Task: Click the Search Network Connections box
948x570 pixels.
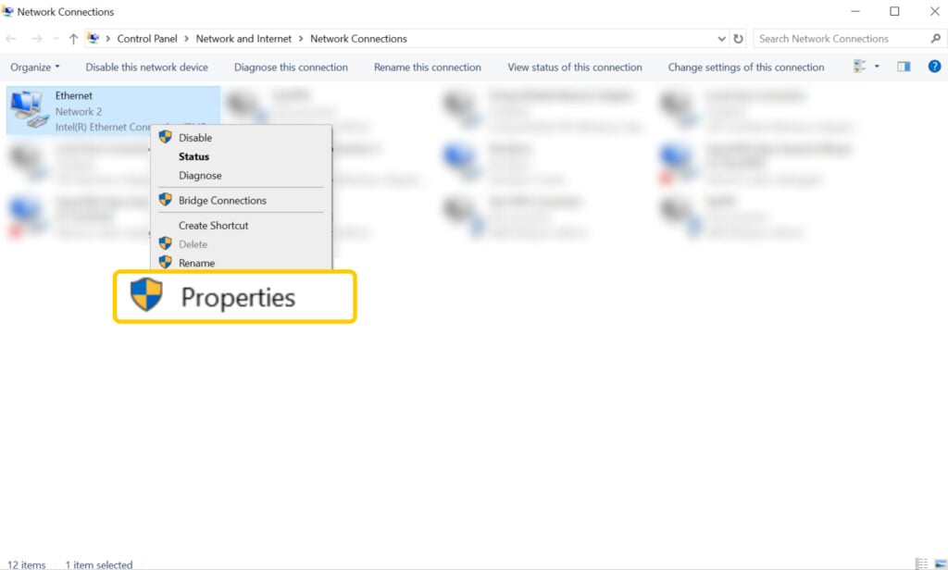Action: [x=838, y=38]
